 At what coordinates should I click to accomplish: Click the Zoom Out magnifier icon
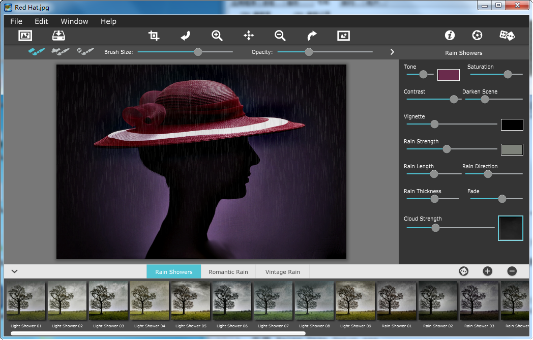coord(280,36)
